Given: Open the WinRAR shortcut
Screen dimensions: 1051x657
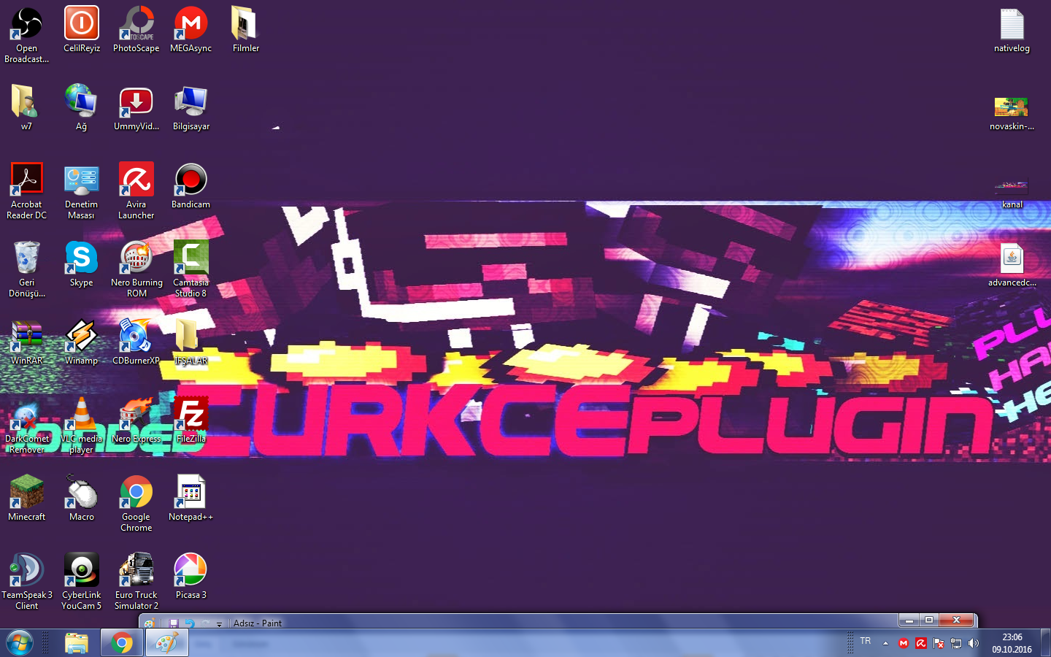Looking at the screenshot, I should click(x=26, y=342).
